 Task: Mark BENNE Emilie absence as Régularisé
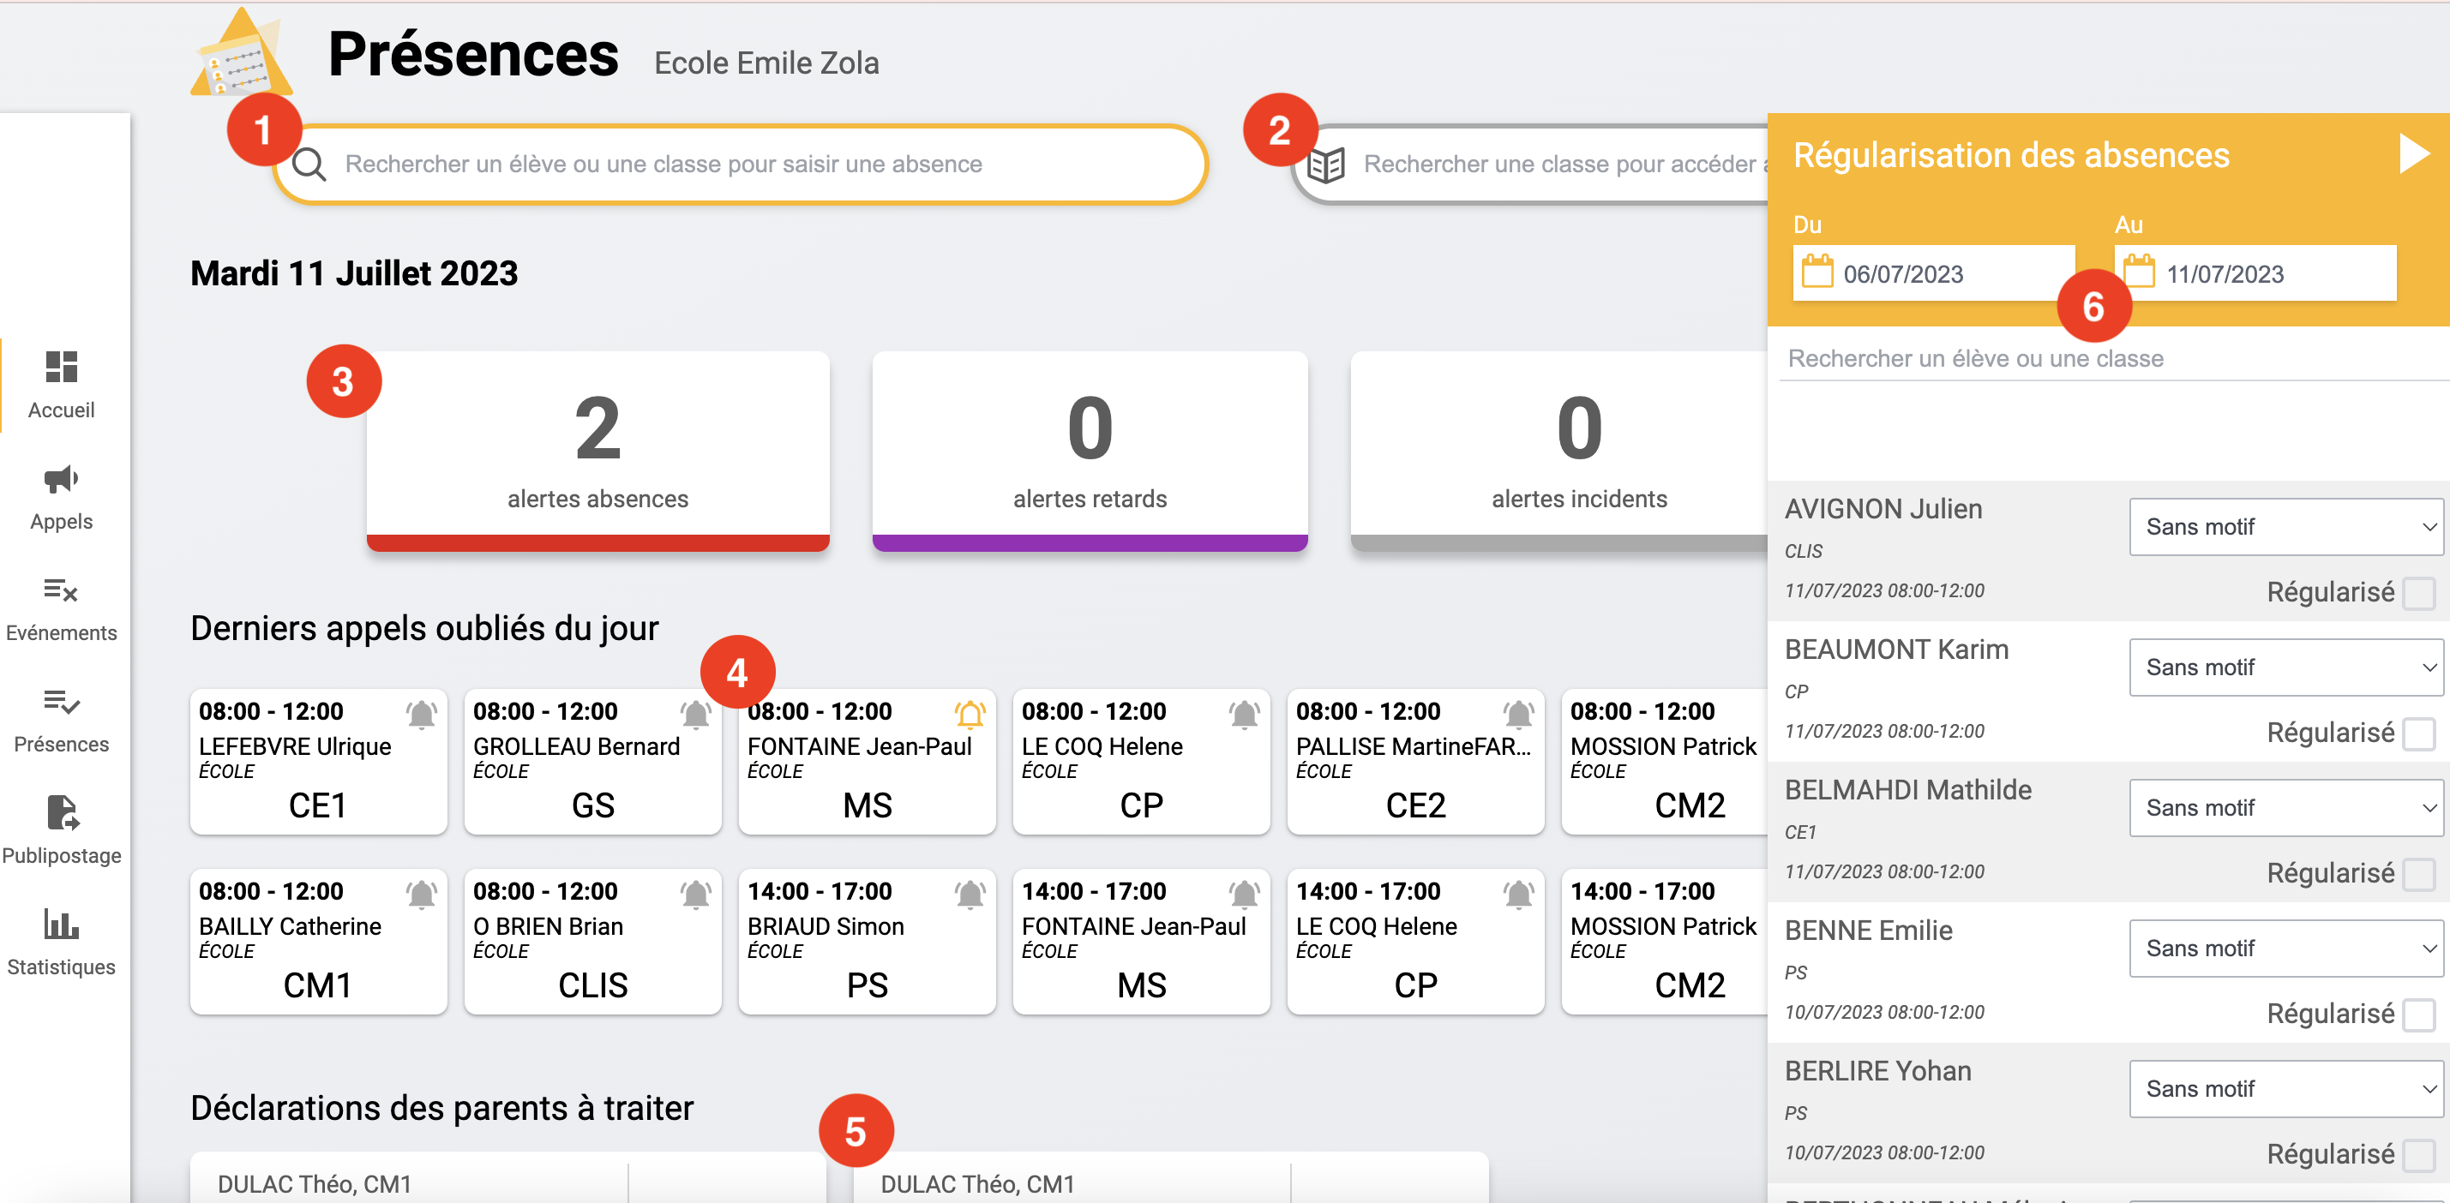(2418, 1014)
